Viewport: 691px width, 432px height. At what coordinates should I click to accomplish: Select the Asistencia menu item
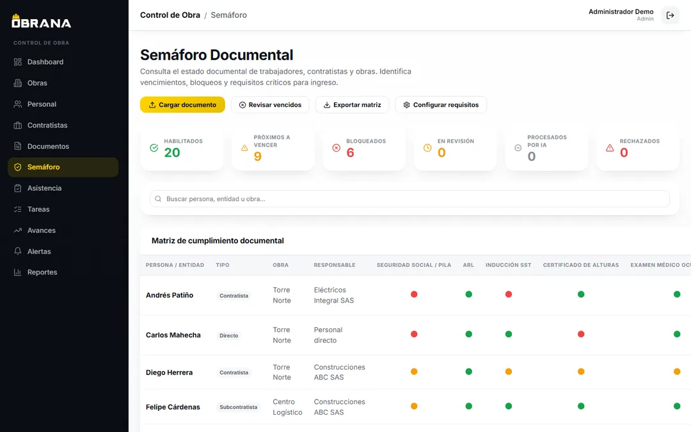(63, 188)
